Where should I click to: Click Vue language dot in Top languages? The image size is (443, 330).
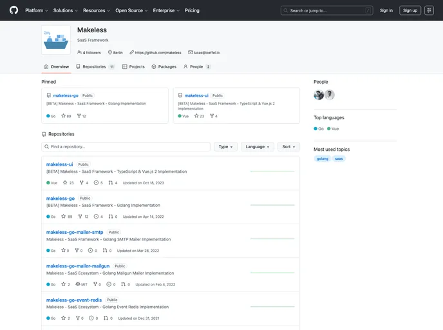pos(328,129)
